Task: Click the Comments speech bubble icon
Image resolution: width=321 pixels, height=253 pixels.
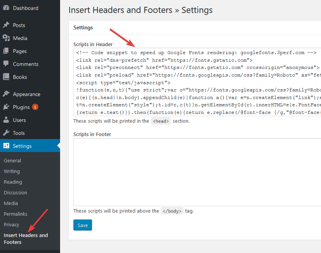Action: tap(6, 64)
